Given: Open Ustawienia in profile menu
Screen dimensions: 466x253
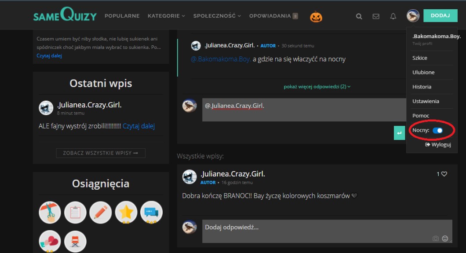Looking at the screenshot, I should coord(426,101).
